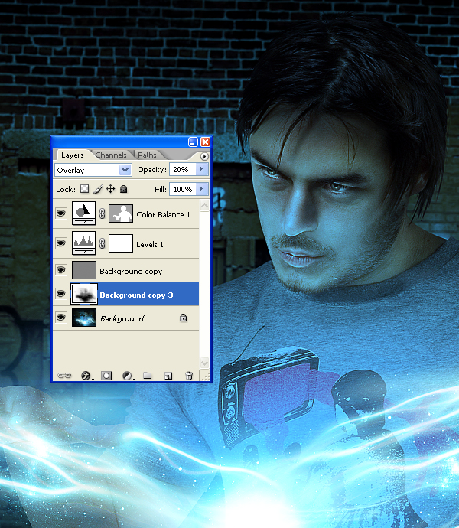Viewport: 459px width, 528px height.
Task: Click the layers list scroll up arrow
Action: tap(204, 205)
